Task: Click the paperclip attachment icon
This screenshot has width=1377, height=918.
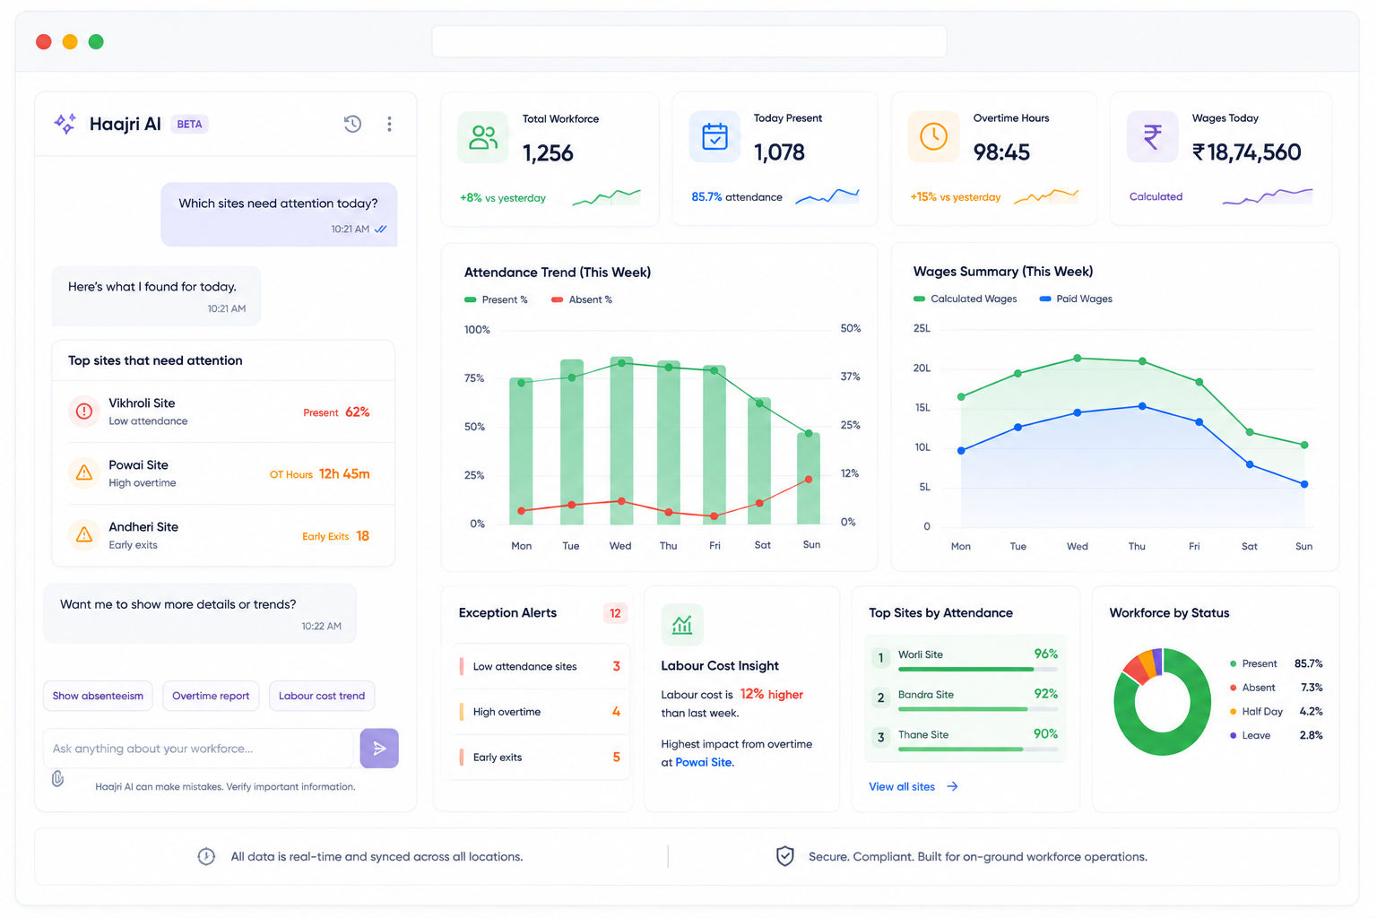Action: (57, 778)
